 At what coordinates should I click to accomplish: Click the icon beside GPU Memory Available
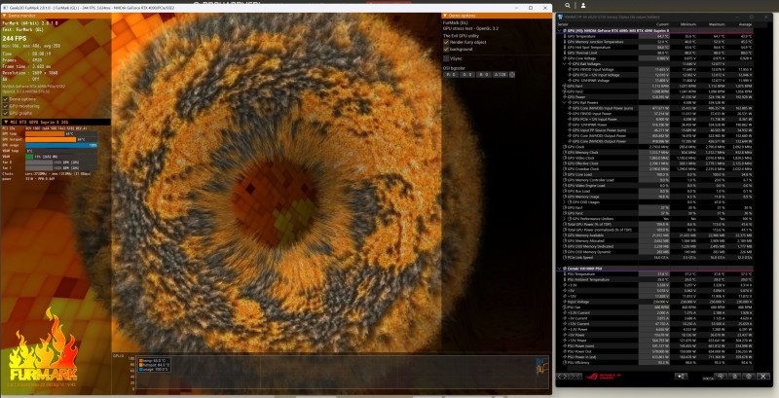[565, 235]
